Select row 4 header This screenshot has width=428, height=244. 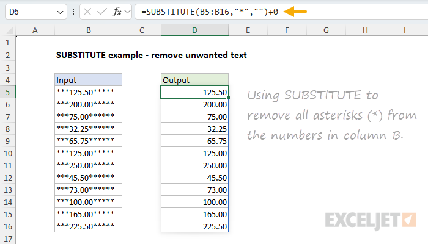(x=7, y=80)
